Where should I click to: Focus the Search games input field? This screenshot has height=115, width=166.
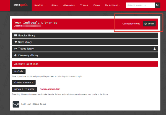140,5
